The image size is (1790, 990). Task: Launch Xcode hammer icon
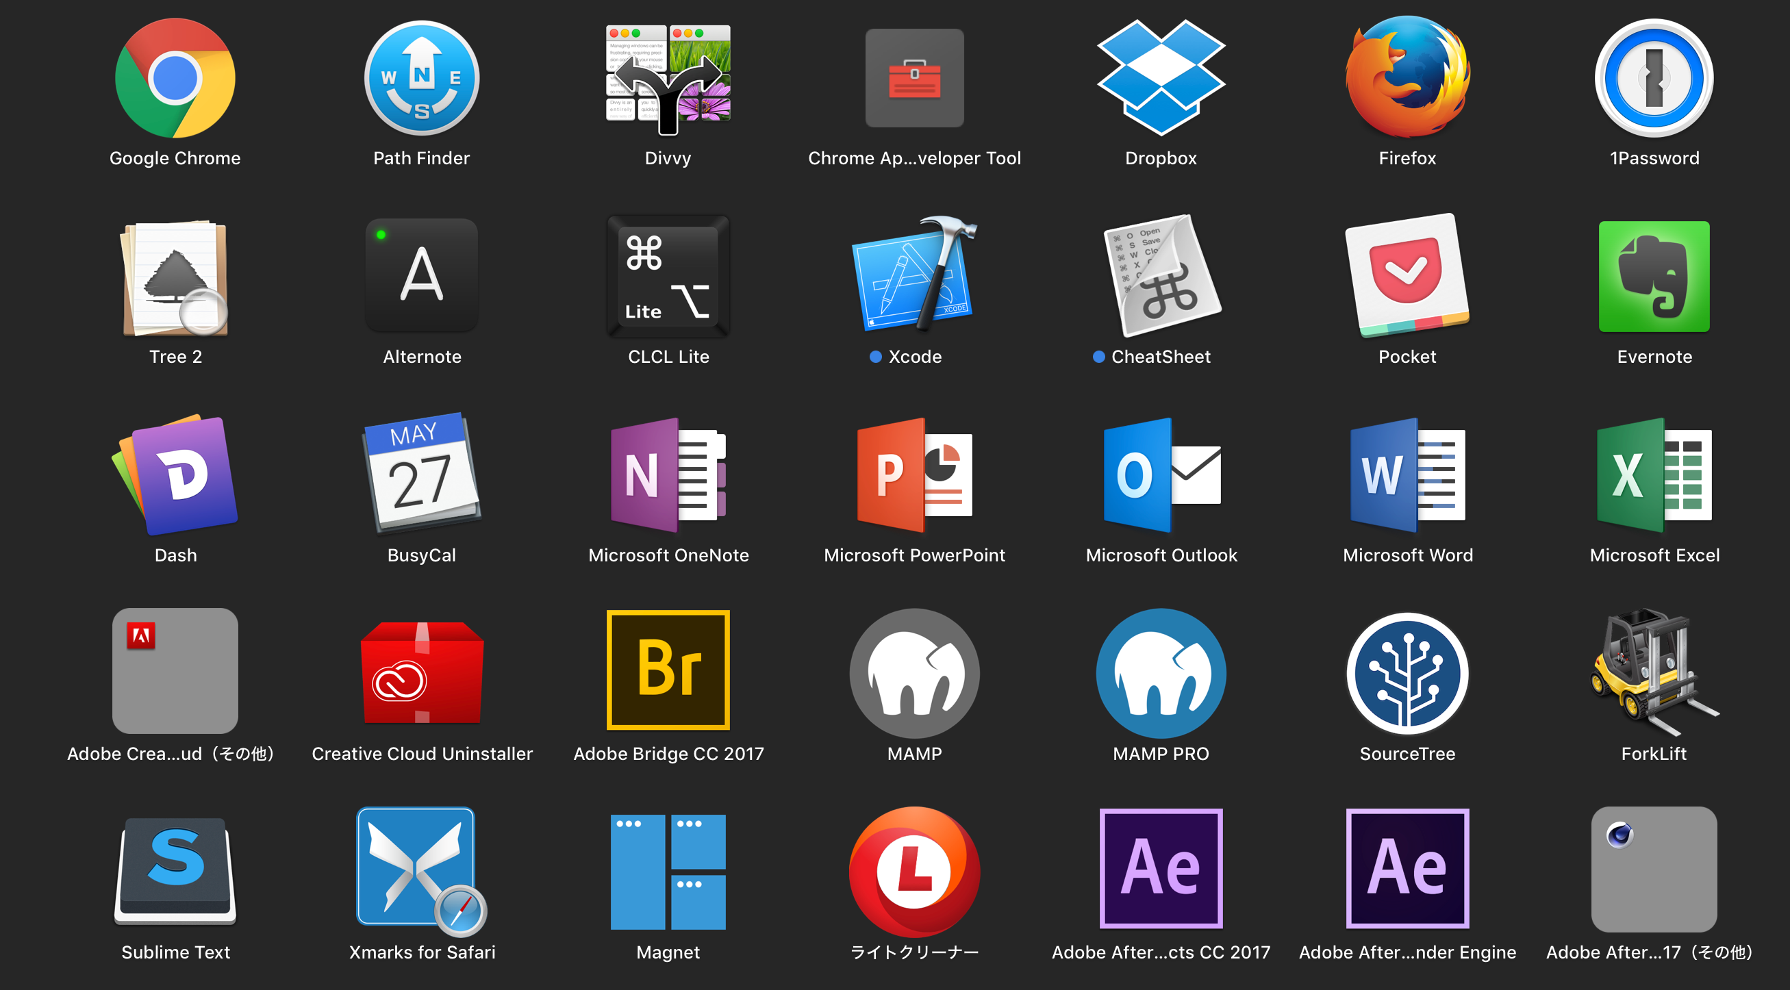coord(914,275)
